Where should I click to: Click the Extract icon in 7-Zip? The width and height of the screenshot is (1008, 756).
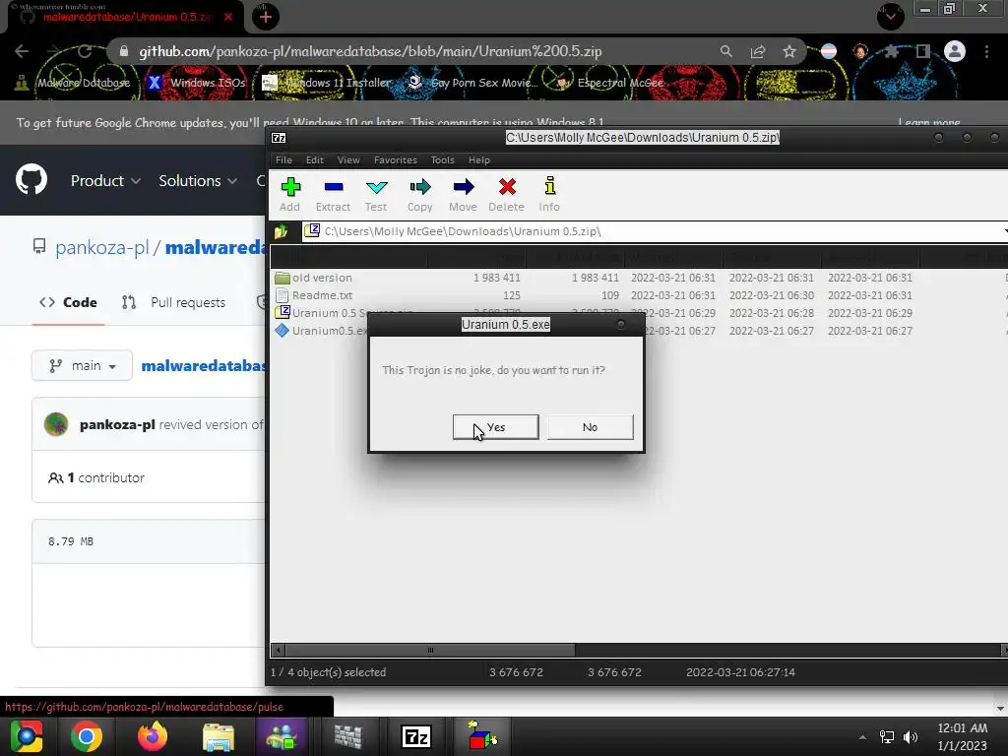(x=333, y=194)
